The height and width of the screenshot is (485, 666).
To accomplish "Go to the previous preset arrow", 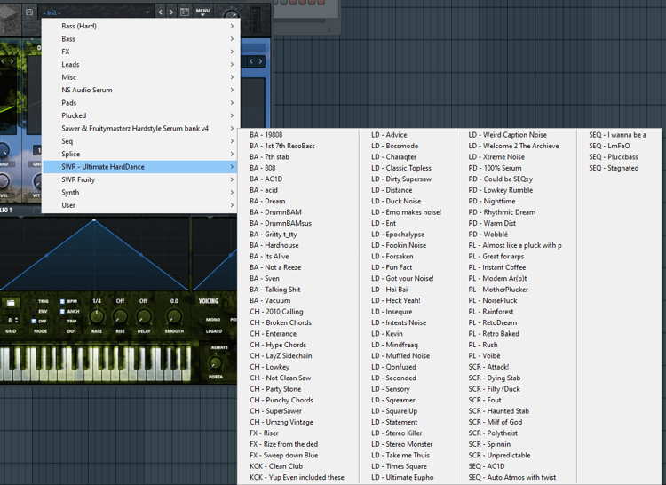I will 160,12.
